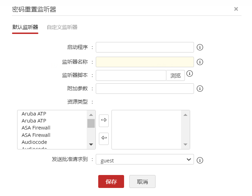Focus the 监听器名称 input field
This screenshot has width=252, height=196.
[x=145, y=62]
